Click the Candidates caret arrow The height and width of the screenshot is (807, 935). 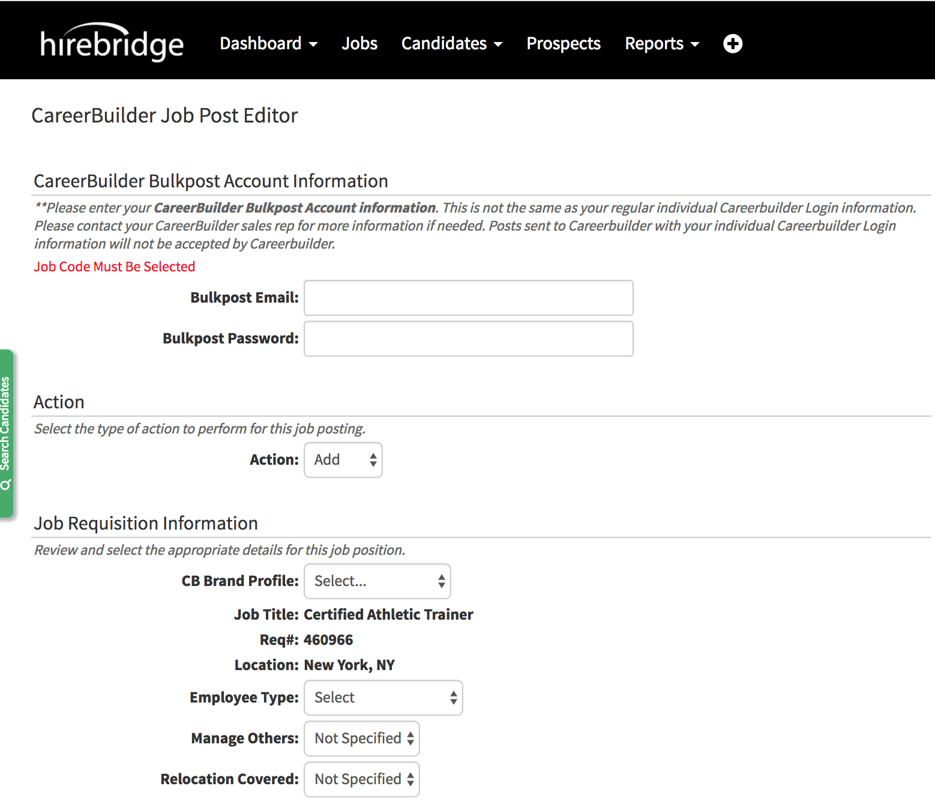point(498,44)
